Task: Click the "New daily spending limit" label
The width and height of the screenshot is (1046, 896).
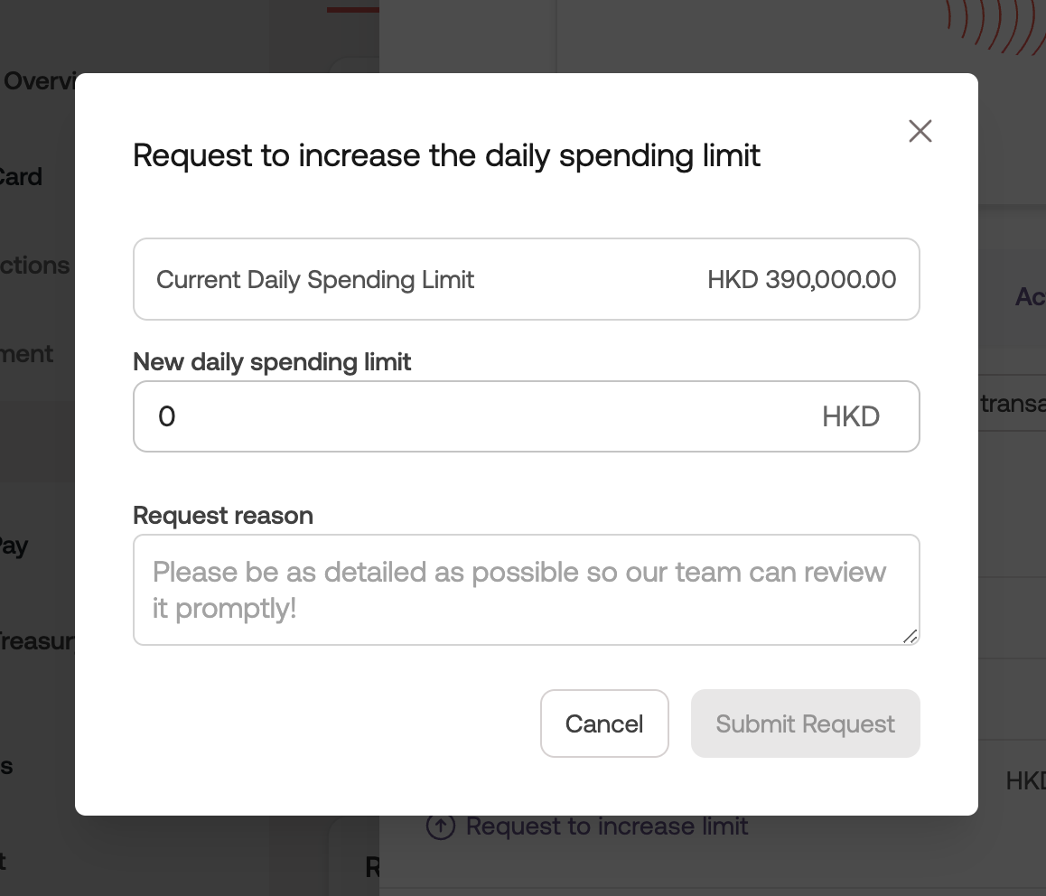Action: pyautogui.click(x=272, y=362)
